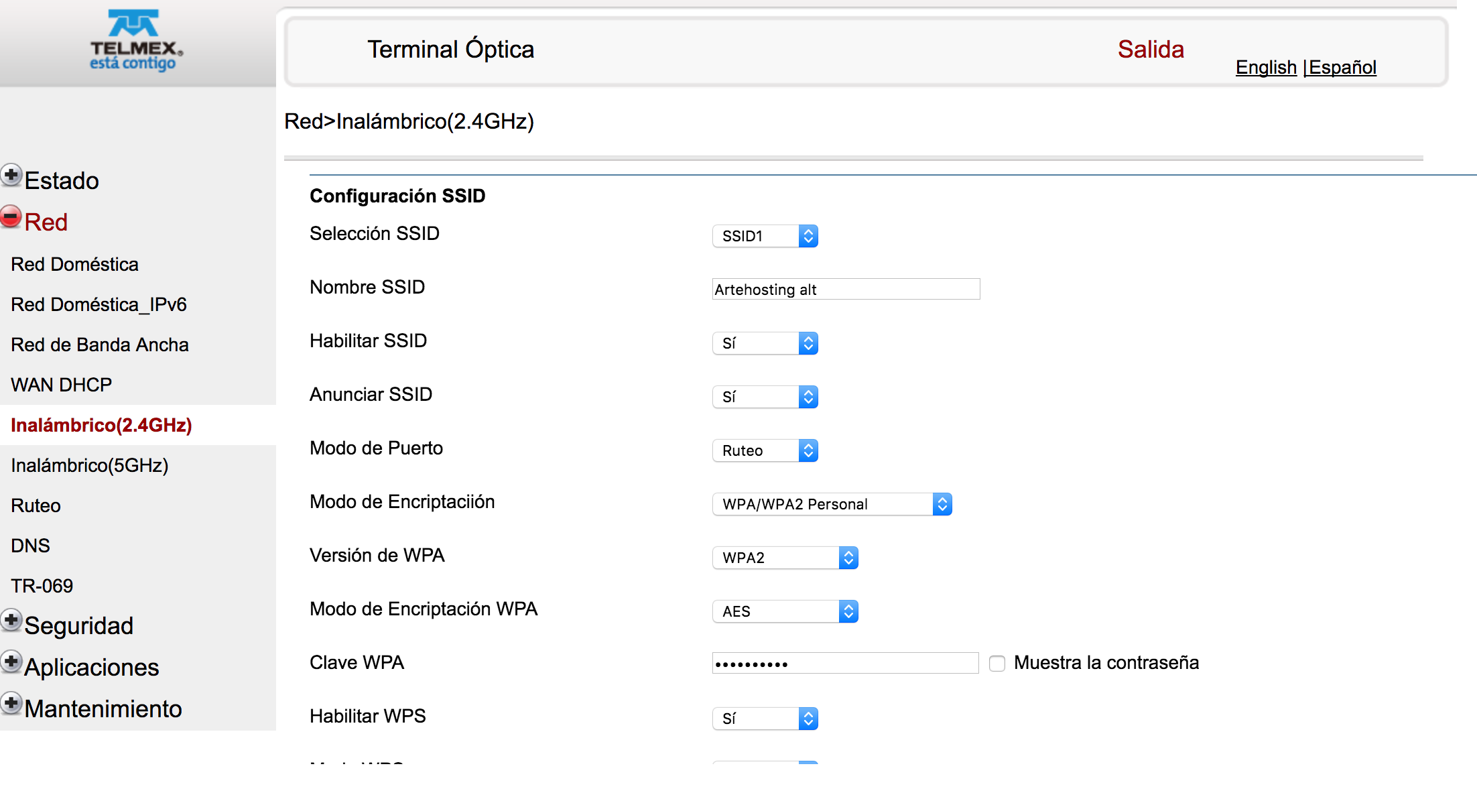This screenshot has width=1477, height=799.
Task: Go to Red Doméstica page
Action: coord(75,264)
